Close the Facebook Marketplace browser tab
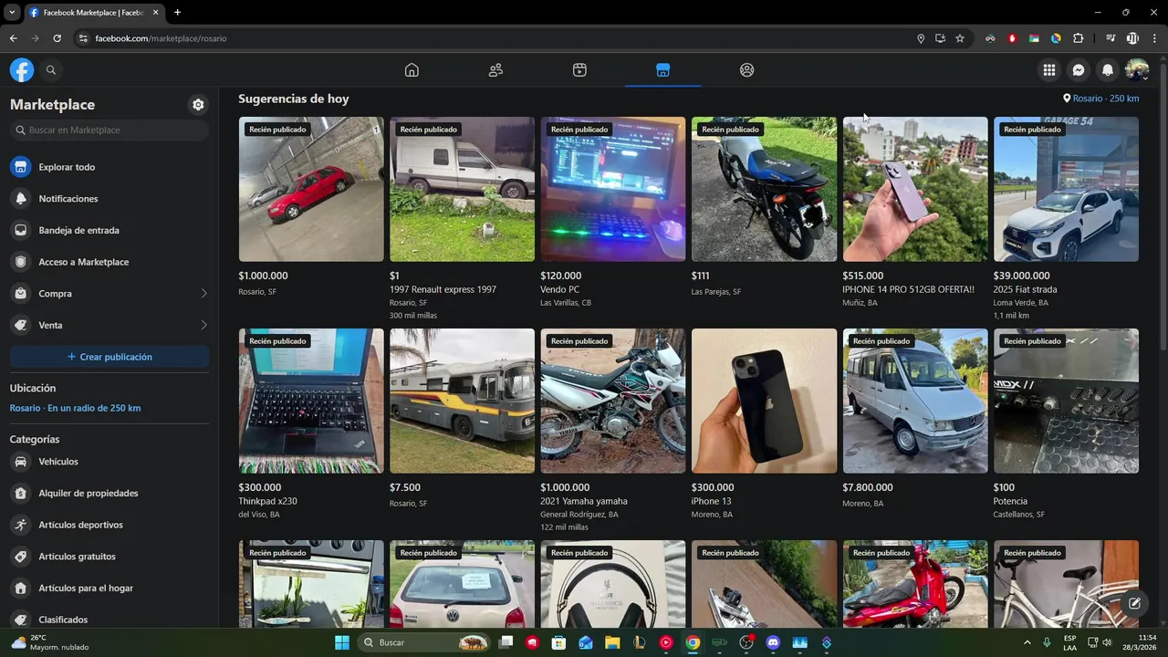Viewport: 1168px width, 657px height. [155, 13]
